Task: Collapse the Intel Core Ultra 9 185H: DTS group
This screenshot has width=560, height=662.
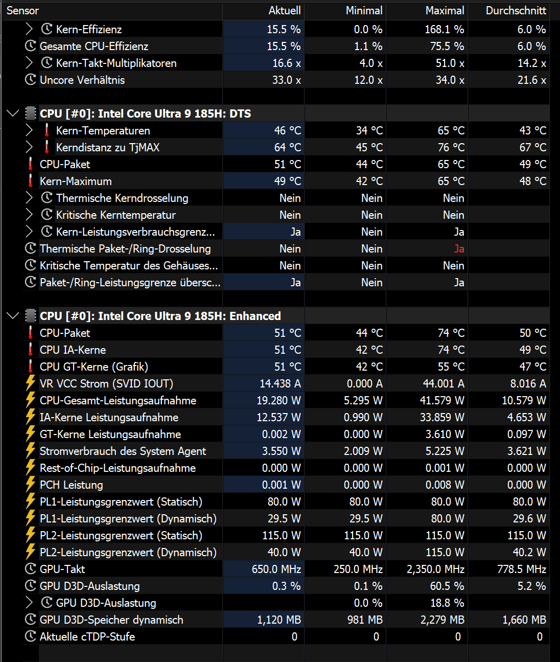Action: tap(13, 113)
